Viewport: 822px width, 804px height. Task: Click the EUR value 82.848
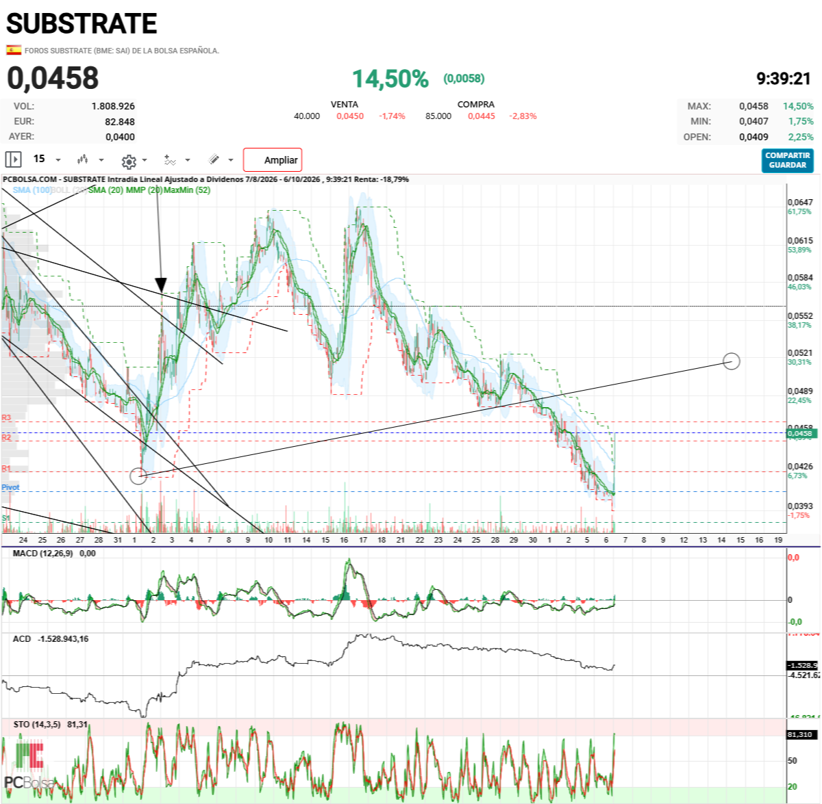120,122
